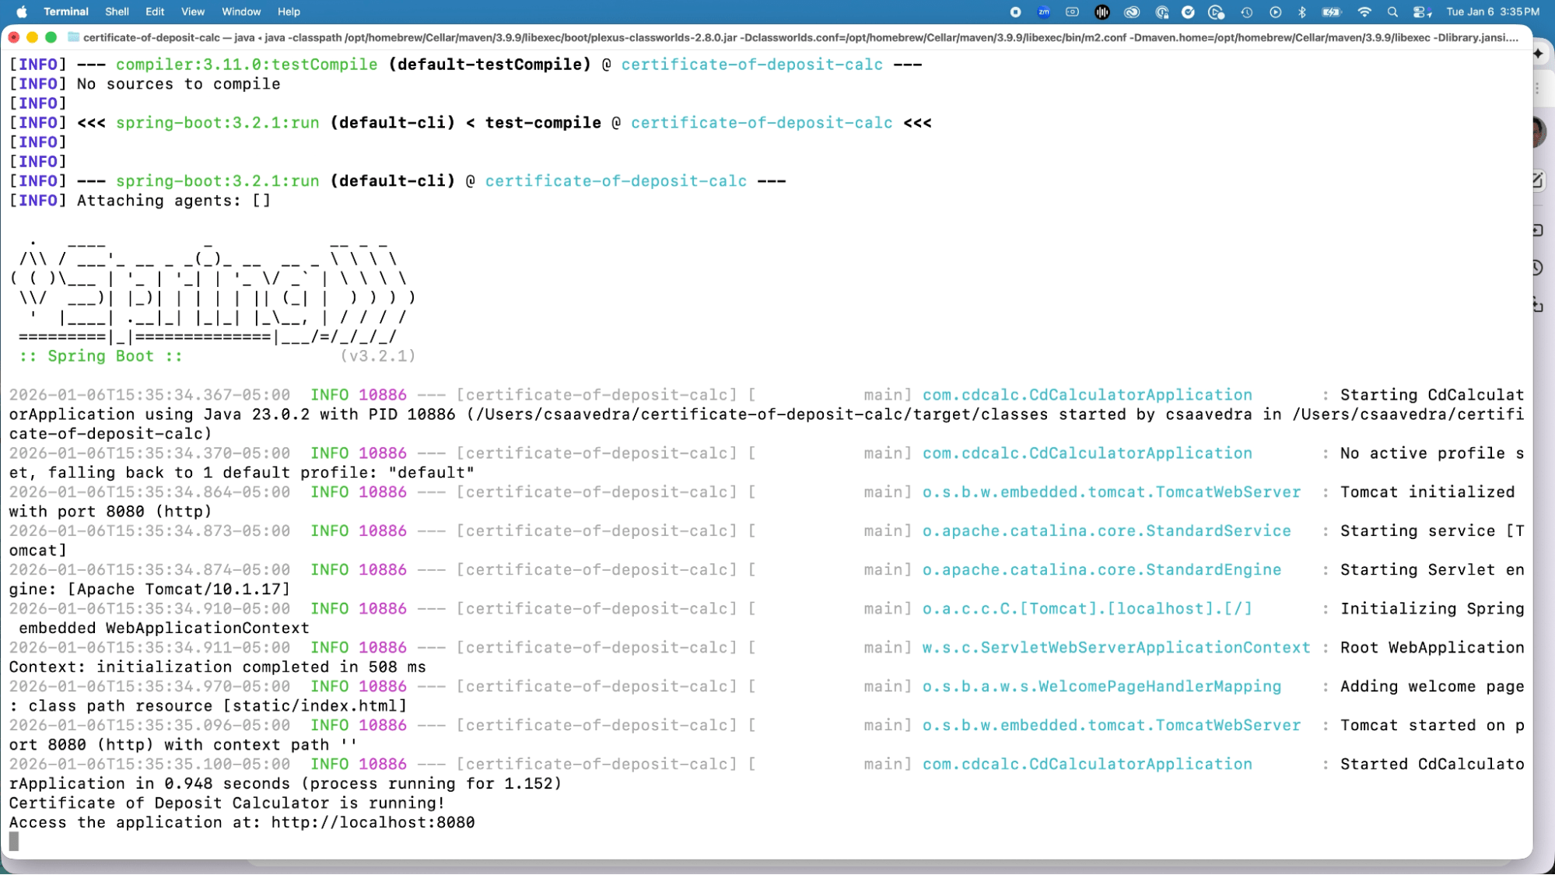This screenshot has width=1555, height=875.
Task: Open the Window menu
Action: [x=241, y=12]
